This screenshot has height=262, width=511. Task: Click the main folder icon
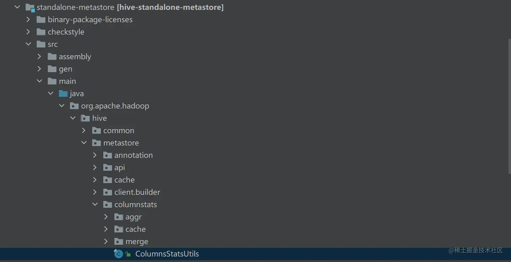click(52, 81)
